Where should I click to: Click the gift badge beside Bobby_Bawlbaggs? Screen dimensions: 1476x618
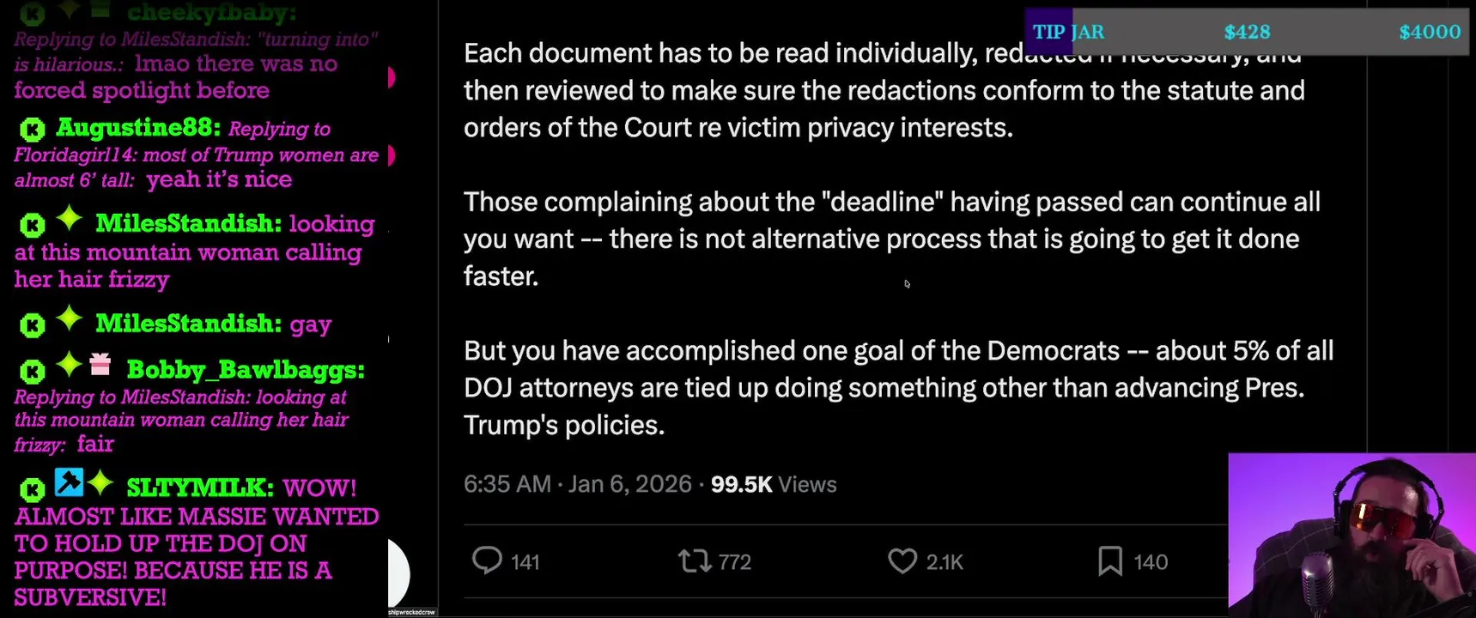click(x=100, y=366)
